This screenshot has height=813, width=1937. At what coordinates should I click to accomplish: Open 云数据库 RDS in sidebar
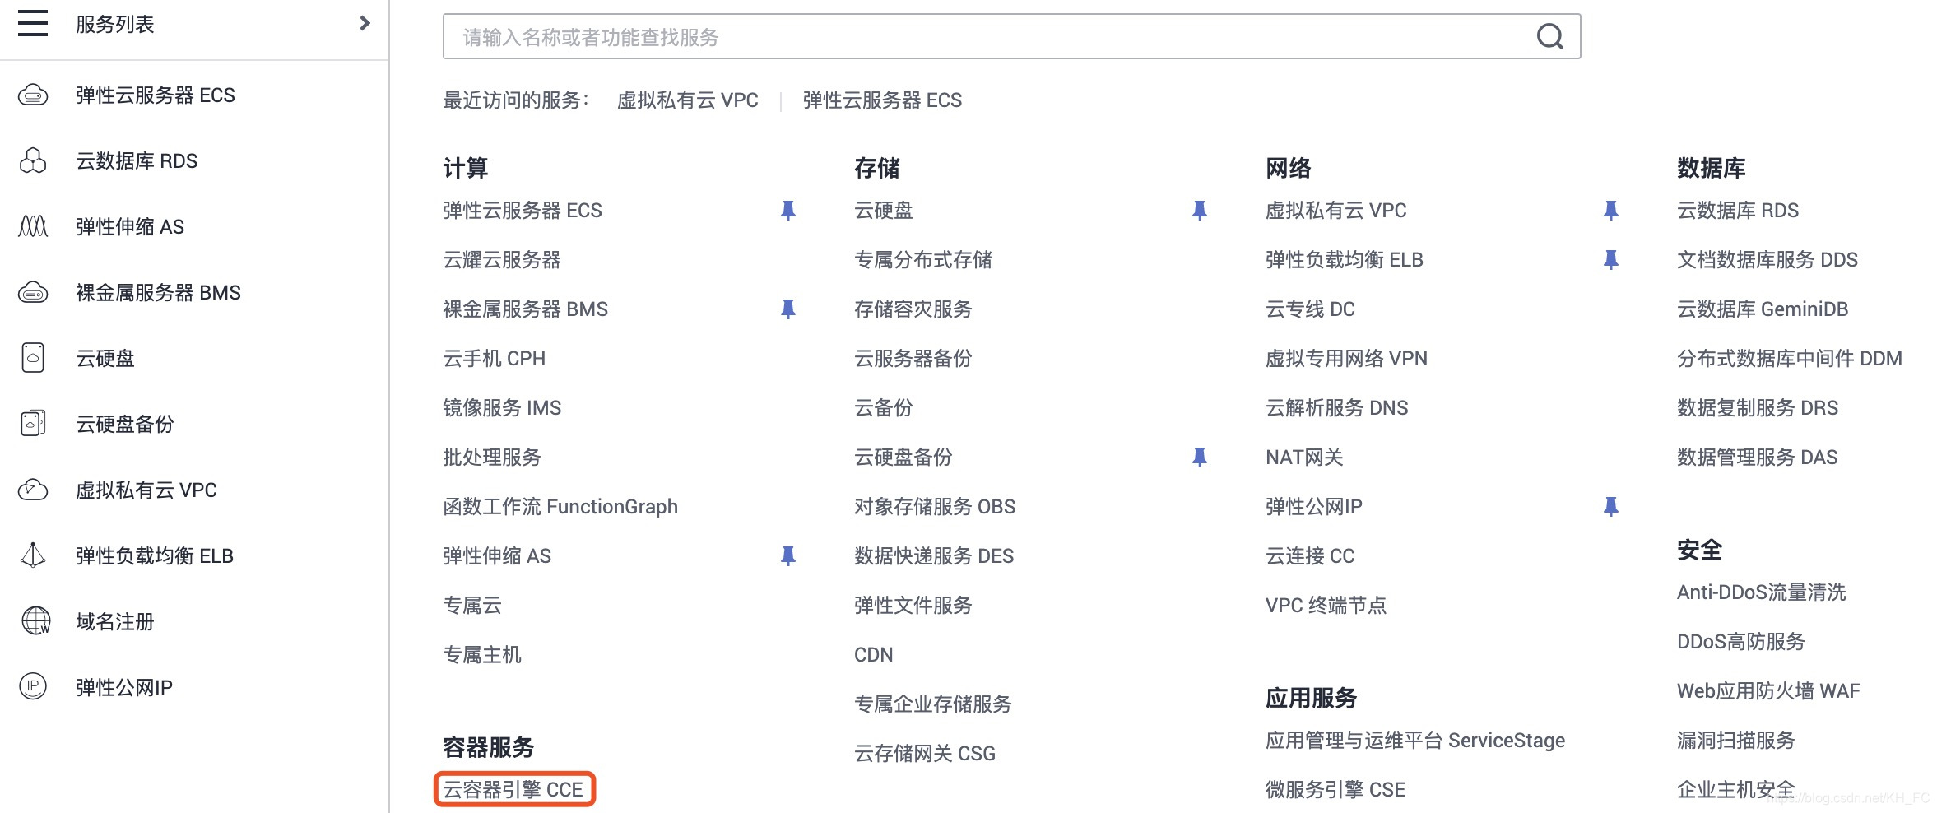(x=137, y=161)
